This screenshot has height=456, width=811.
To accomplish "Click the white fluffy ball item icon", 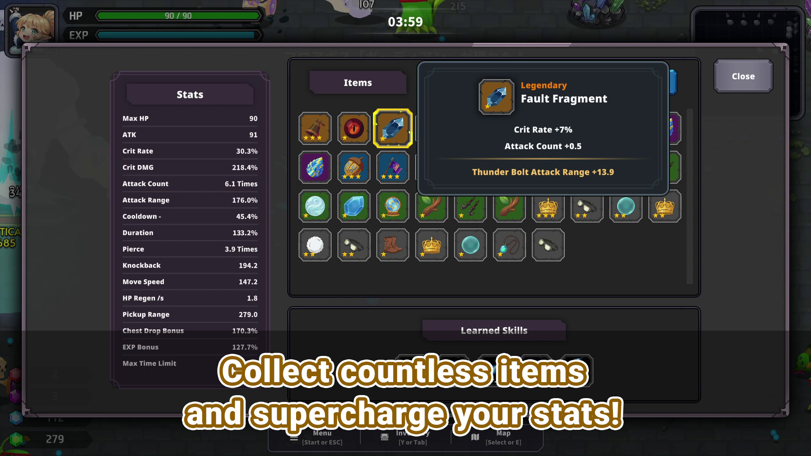I will (x=315, y=245).
